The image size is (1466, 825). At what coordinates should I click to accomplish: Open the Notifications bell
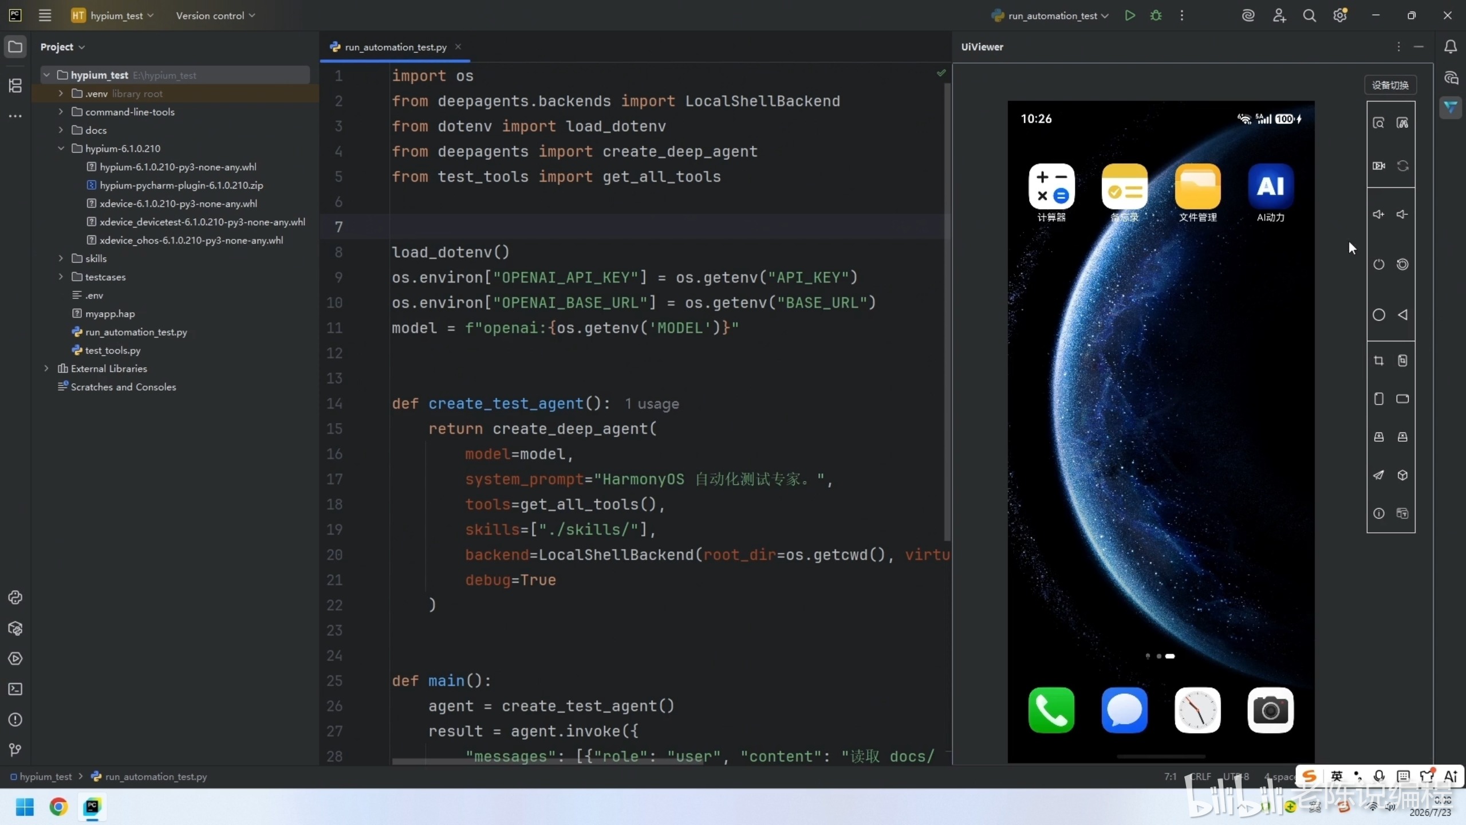(x=1451, y=47)
